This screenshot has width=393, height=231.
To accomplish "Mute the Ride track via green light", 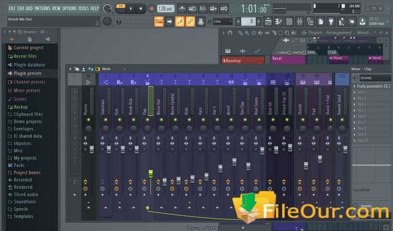I will (189, 119).
